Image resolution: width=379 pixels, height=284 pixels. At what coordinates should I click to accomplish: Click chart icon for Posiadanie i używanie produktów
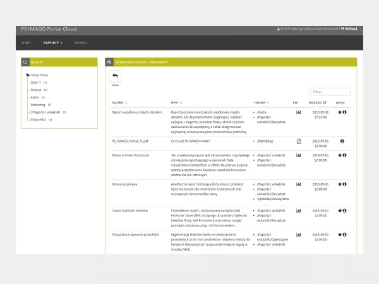pos(299,234)
